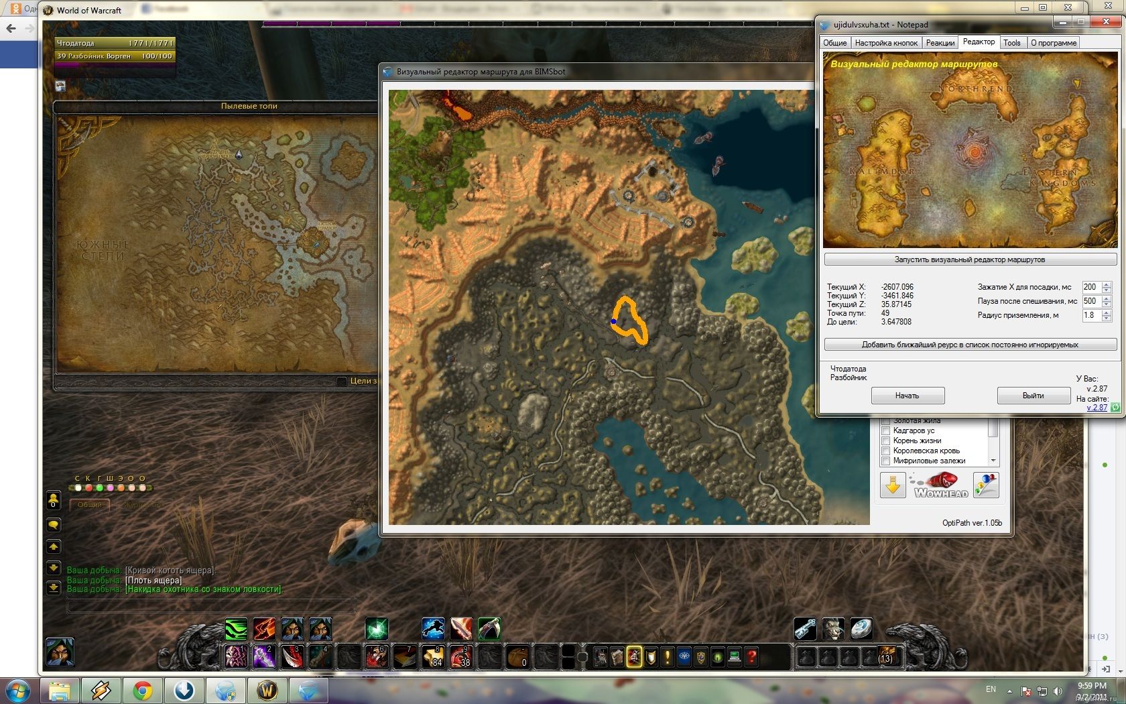Open World of Warcraft from taskbar
The height and width of the screenshot is (704, 1126).
coord(267,690)
